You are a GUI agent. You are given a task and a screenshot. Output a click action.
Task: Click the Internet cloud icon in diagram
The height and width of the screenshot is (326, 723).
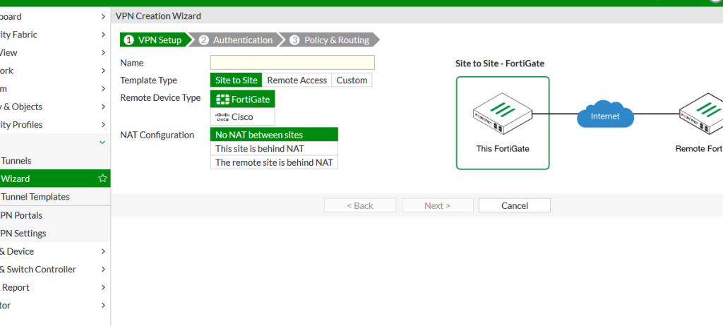[x=605, y=115]
